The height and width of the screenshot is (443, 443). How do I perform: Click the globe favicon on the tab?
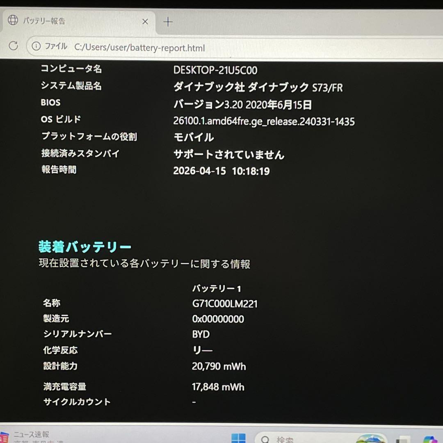click(x=13, y=20)
